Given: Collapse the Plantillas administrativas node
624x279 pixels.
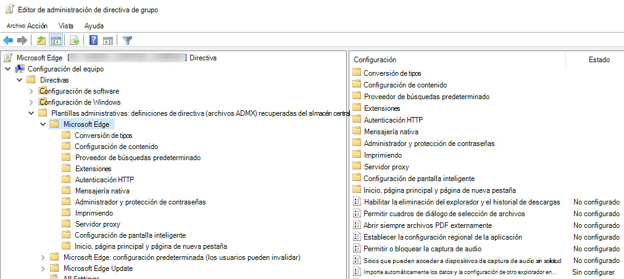Looking at the screenshot, I should tap(31, 113).
